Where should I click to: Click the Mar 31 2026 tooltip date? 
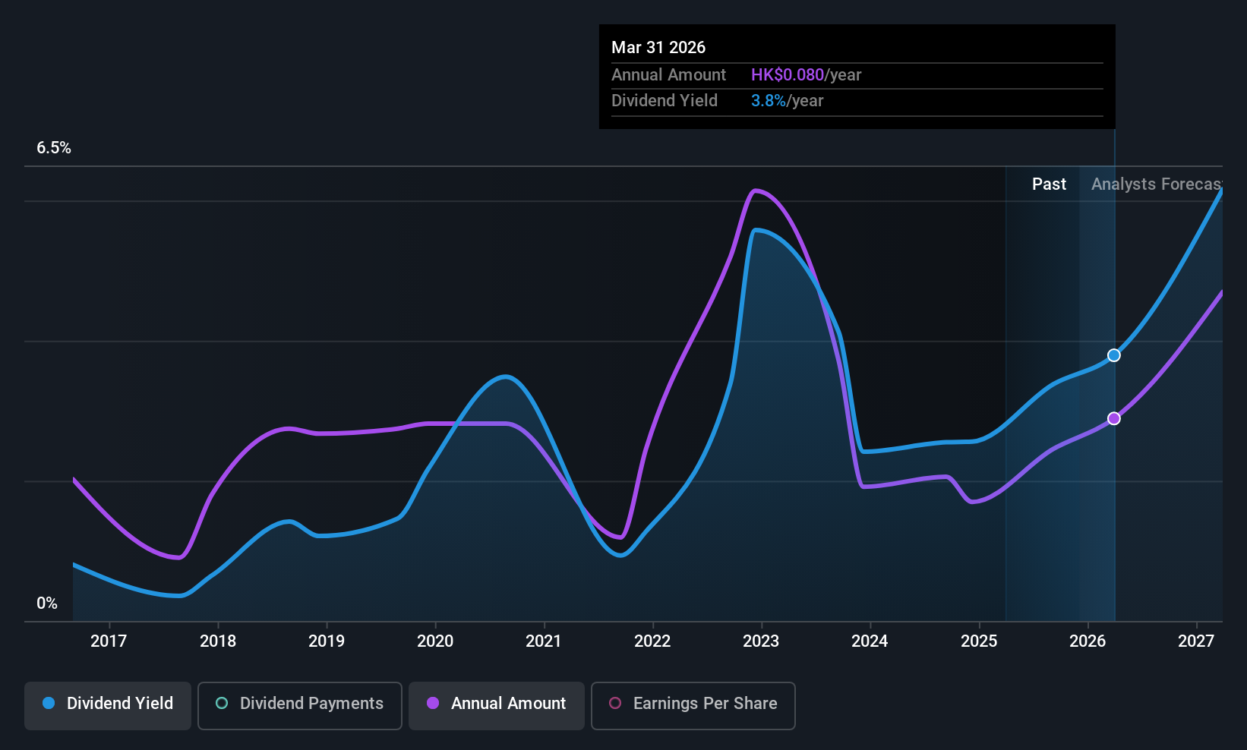(658, 48)
